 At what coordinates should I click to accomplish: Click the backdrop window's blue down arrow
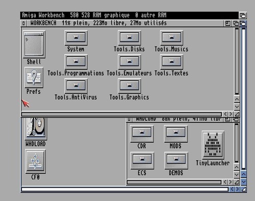[x=244, y=182]
